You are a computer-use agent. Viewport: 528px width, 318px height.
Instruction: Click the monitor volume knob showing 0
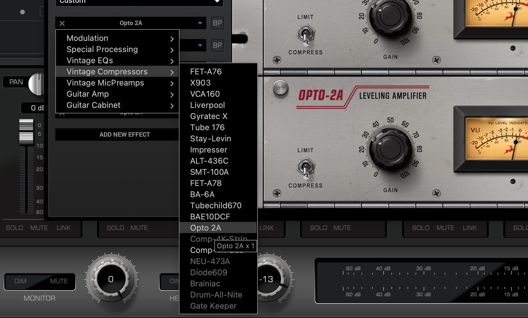[x=111, y=279]
